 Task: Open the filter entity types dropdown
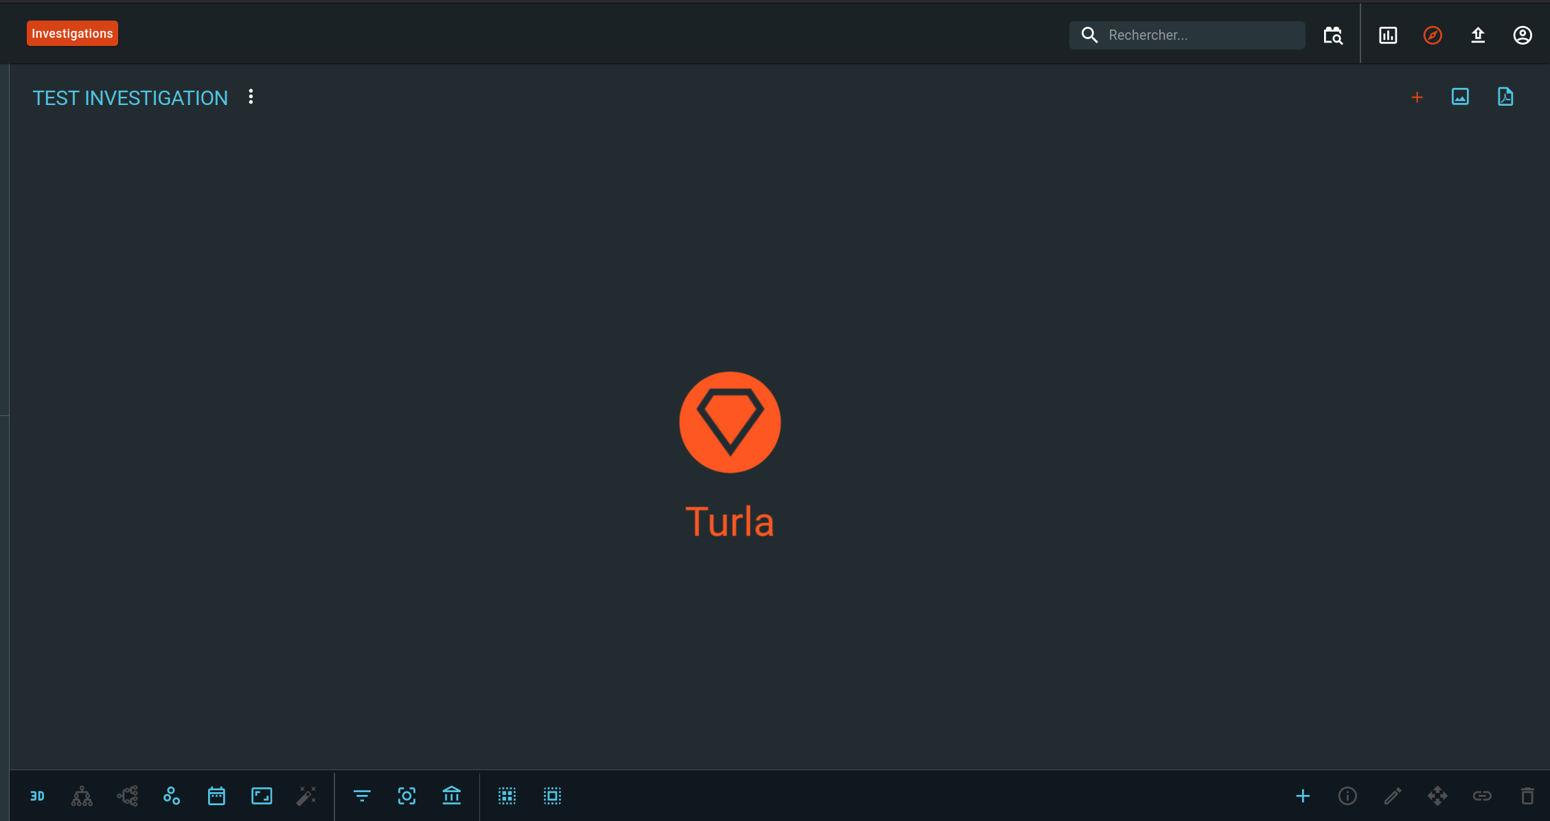(362, 796)
